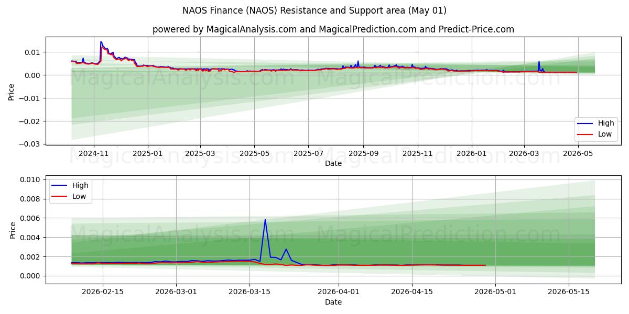Click the '2024-11' x-axis label in the top chart

pyautogui.click(x=94, y=153)
